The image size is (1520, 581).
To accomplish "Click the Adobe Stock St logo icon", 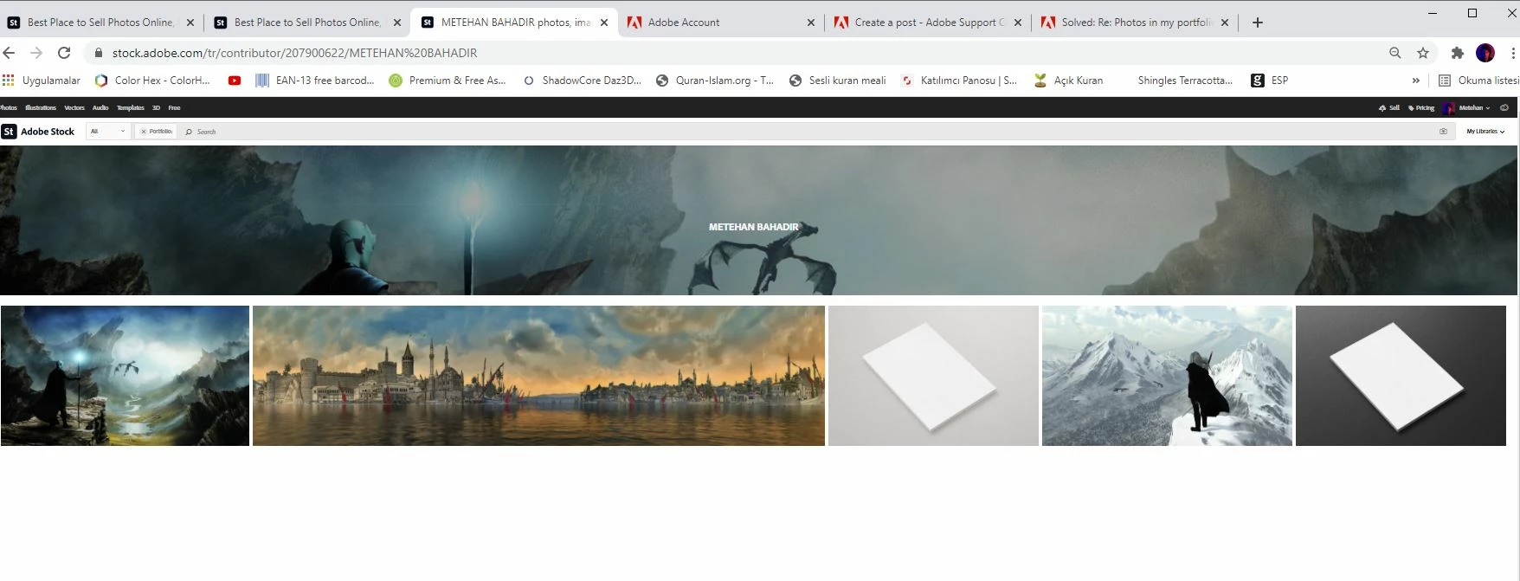I will (9, 132).
